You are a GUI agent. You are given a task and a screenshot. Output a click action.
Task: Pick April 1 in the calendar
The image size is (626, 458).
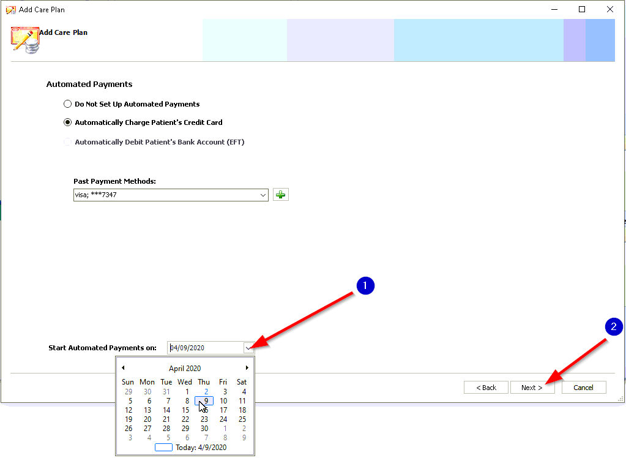coord(187,392)
